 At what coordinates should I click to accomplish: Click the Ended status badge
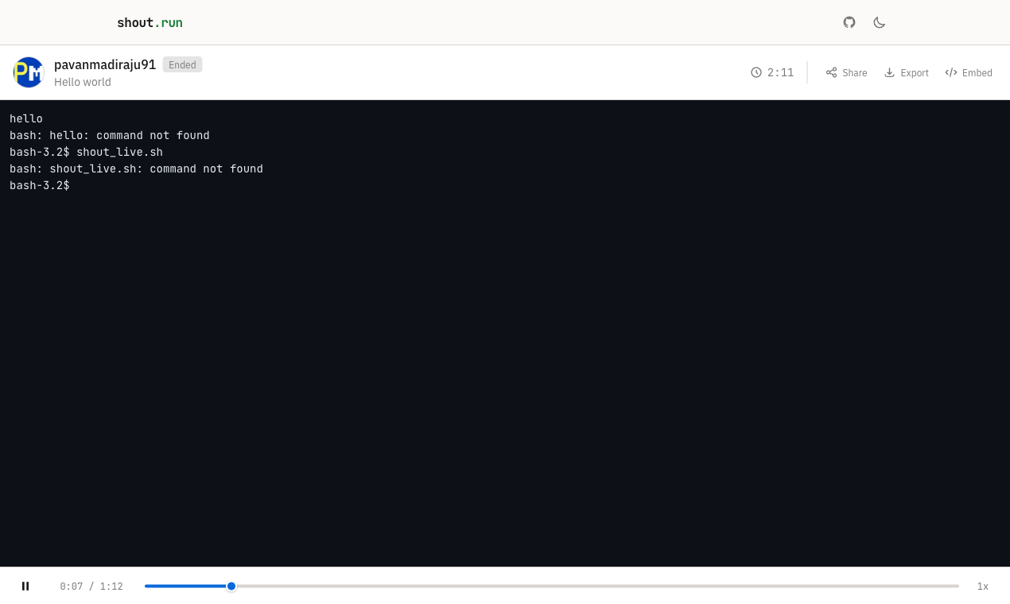tap(182, 64)
